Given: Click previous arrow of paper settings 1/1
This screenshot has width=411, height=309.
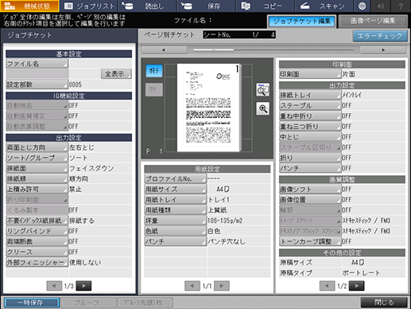Looking at the screenshot, I should pos(192,286).
